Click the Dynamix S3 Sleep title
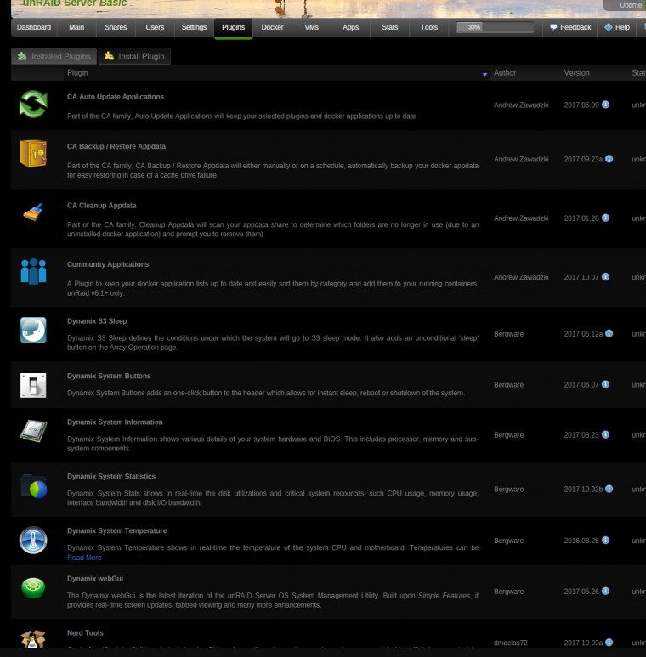The width and height of the screenshot is (646, 657). coord(97,321)
